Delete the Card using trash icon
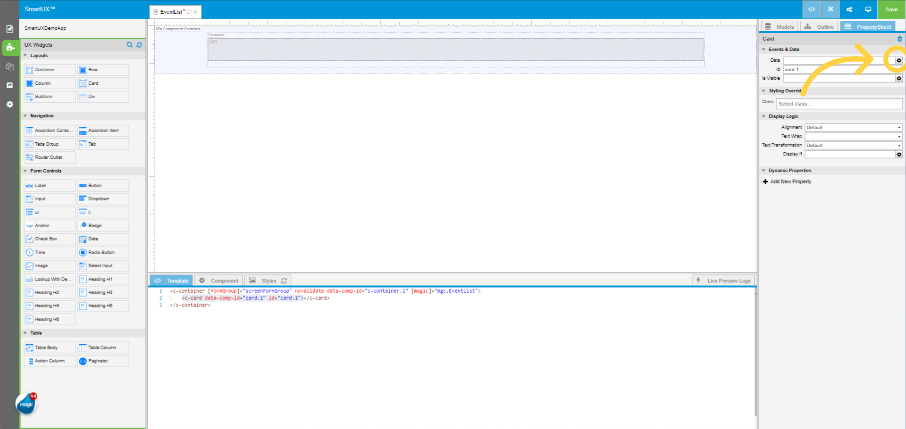The height and width of the screenshot is (429, 906). point(899,39)
